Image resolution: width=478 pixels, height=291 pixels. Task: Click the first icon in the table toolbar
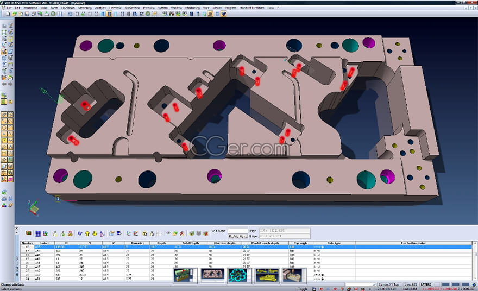28,233
